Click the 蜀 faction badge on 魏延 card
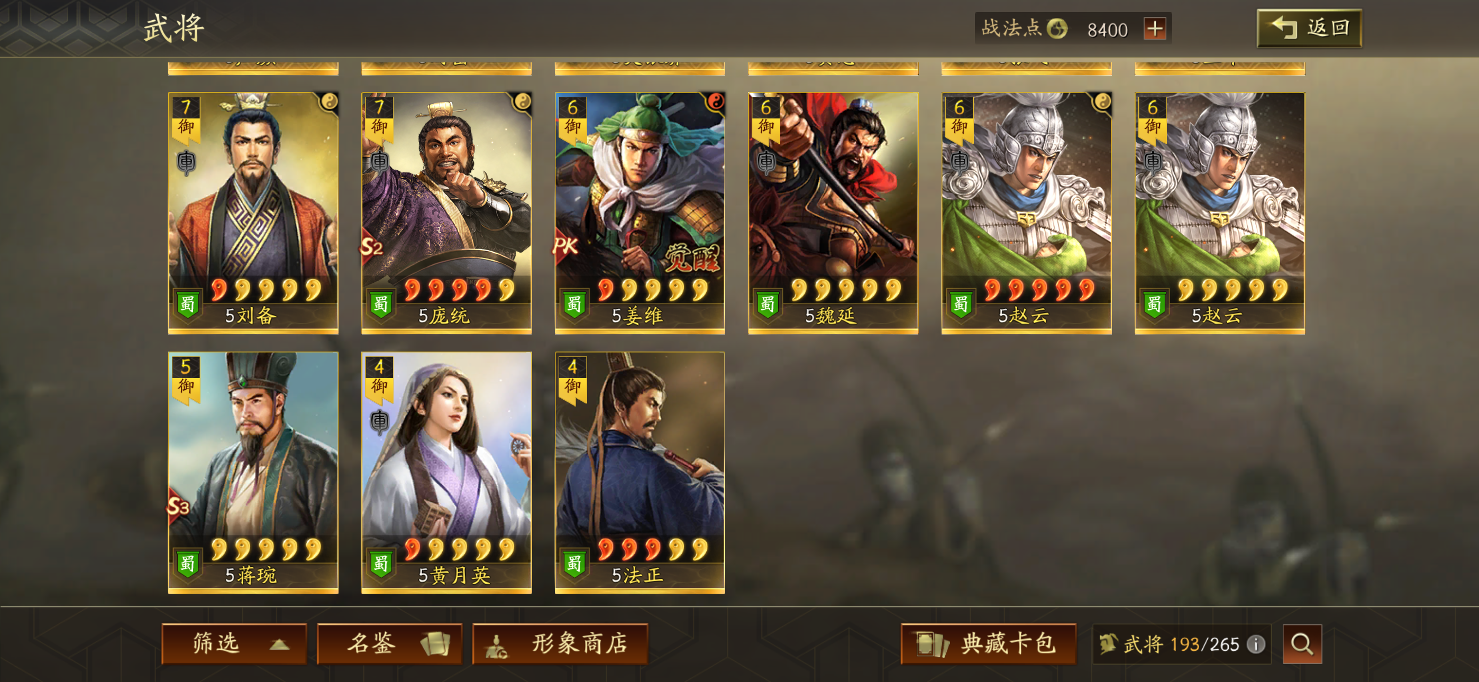This screenshot has height=682, width=1479. pyautogui.click(x=768, y=303)
